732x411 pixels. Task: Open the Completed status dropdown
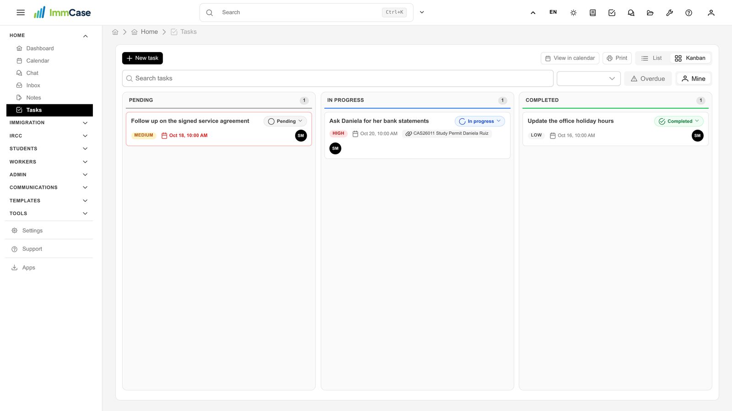click(679, 121)
